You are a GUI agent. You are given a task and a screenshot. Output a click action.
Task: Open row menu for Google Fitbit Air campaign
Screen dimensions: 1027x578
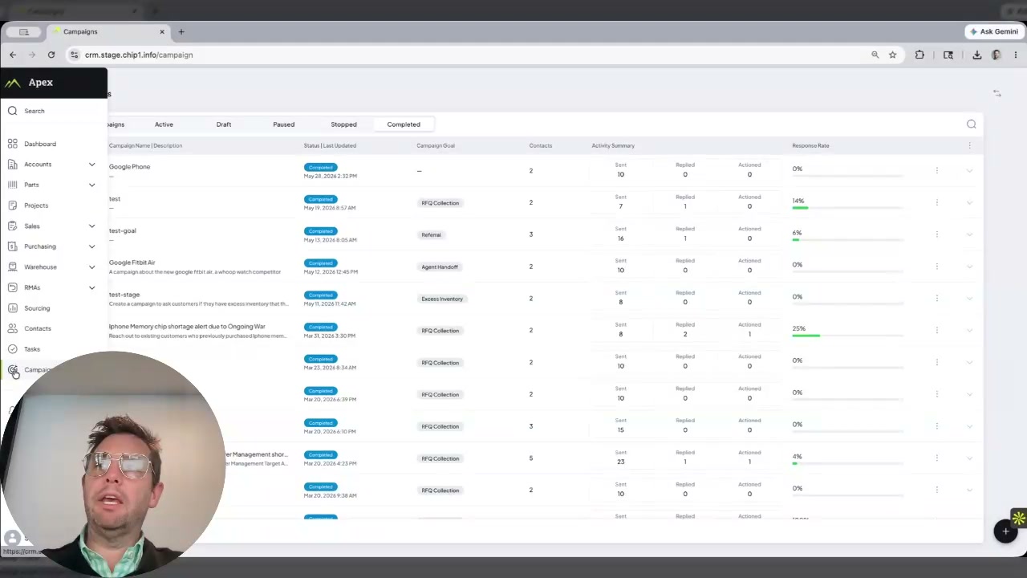(936, 267)
